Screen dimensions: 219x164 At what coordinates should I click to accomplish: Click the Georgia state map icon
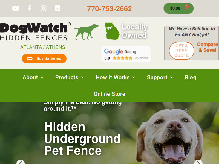click(112, 31)
